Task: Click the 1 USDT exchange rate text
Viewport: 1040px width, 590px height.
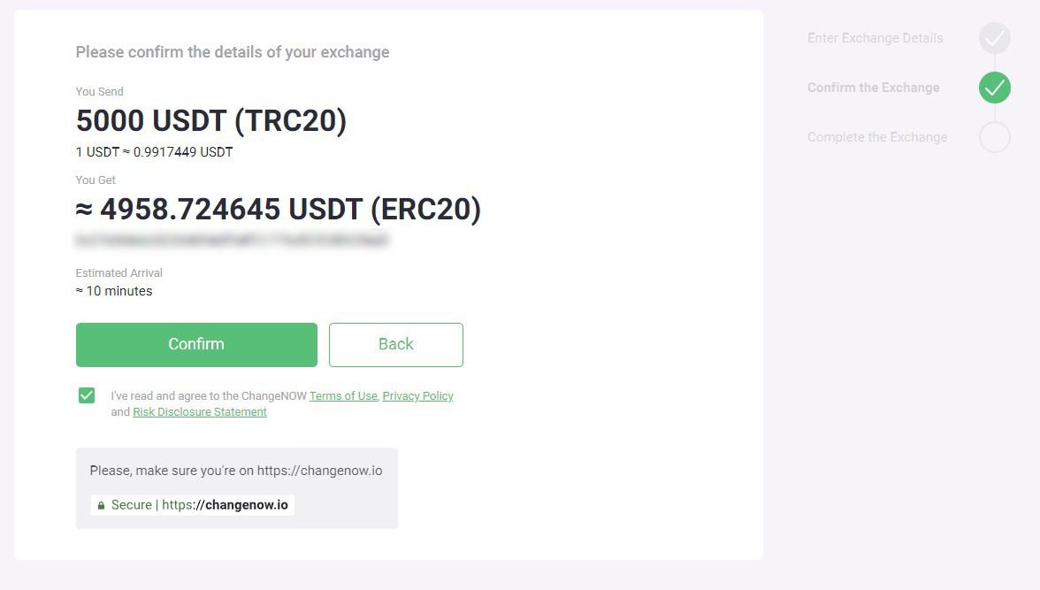Action: [154, 152]
